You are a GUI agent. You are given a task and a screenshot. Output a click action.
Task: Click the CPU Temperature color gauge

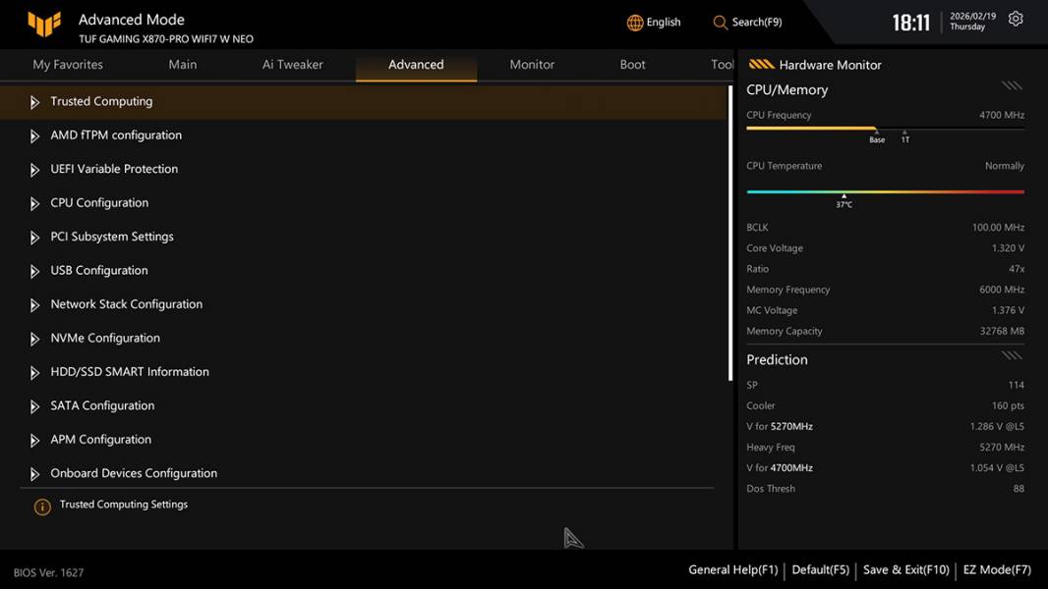885,192
